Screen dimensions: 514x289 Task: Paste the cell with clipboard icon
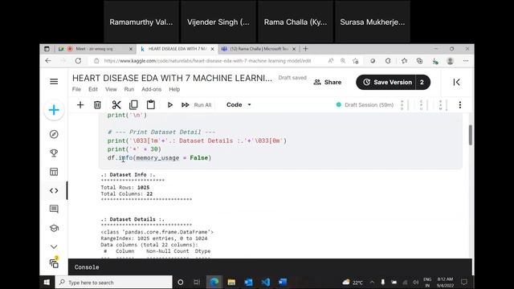151,104
